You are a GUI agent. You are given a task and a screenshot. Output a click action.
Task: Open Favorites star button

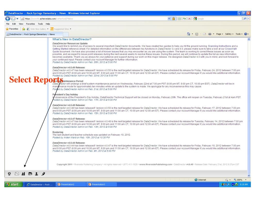click(x=12, y=29)
